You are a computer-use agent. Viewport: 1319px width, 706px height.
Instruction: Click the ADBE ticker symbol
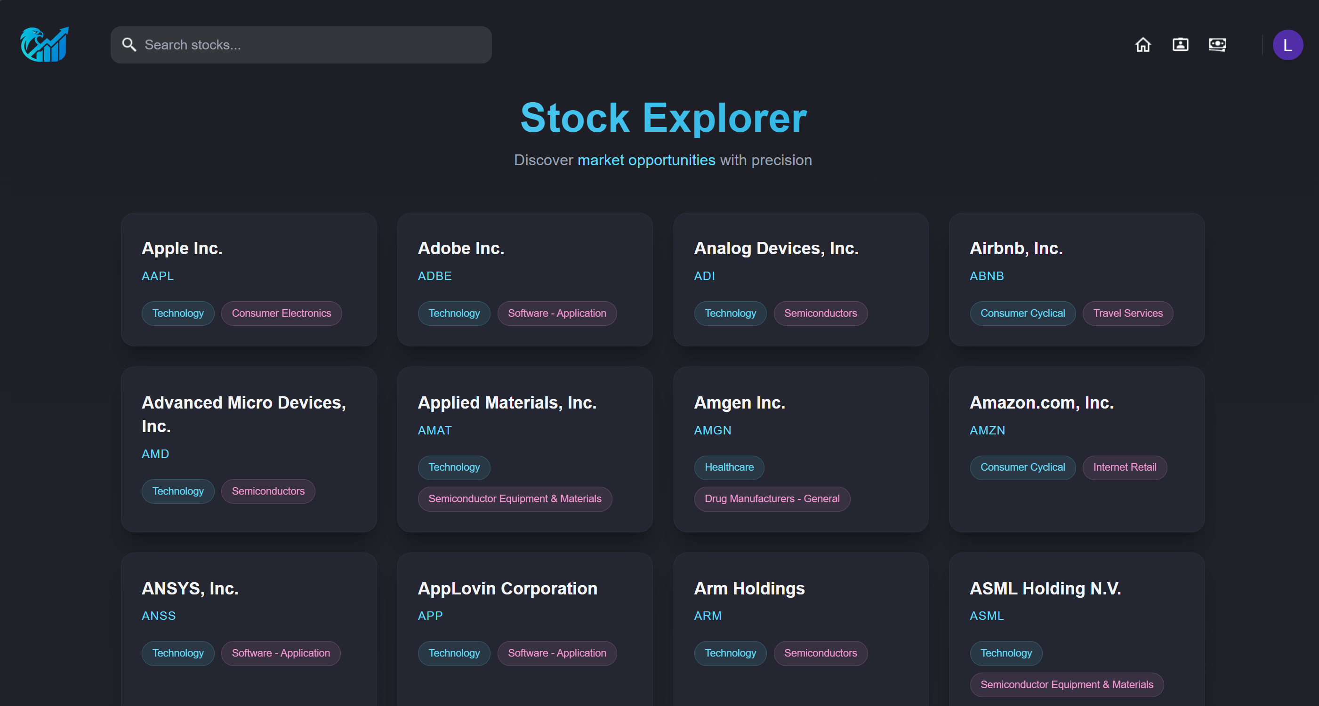click(x=434, y=276)
